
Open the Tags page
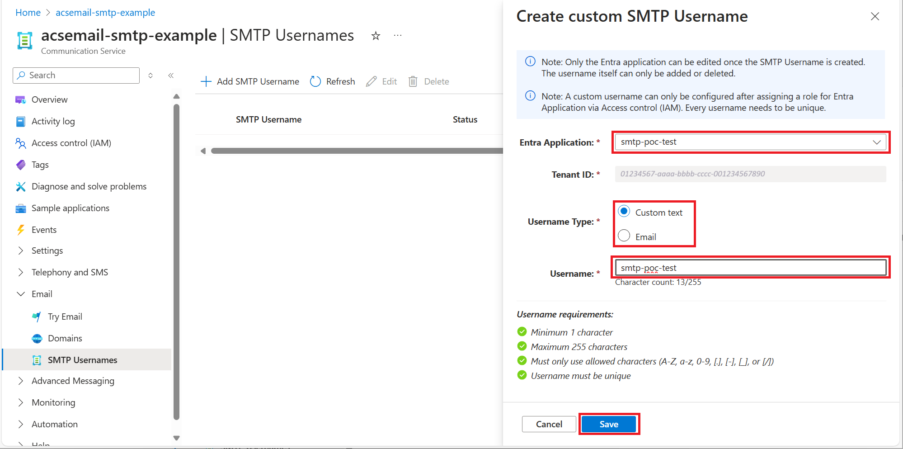pos(39,165)
